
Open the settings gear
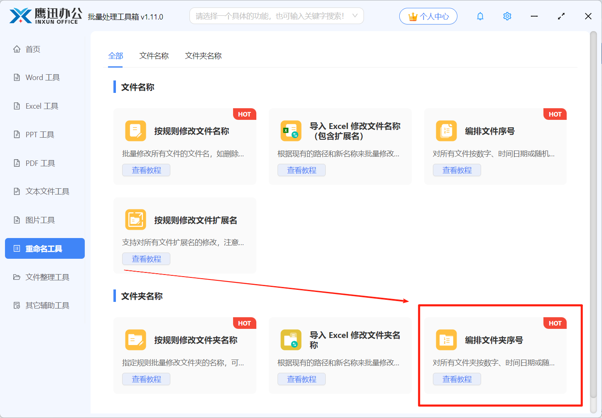[x=507, y=16]
